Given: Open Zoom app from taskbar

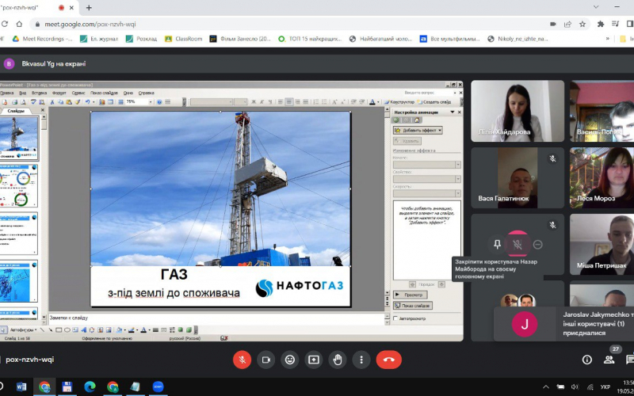Looking at the screenshot, I should 158,386.
